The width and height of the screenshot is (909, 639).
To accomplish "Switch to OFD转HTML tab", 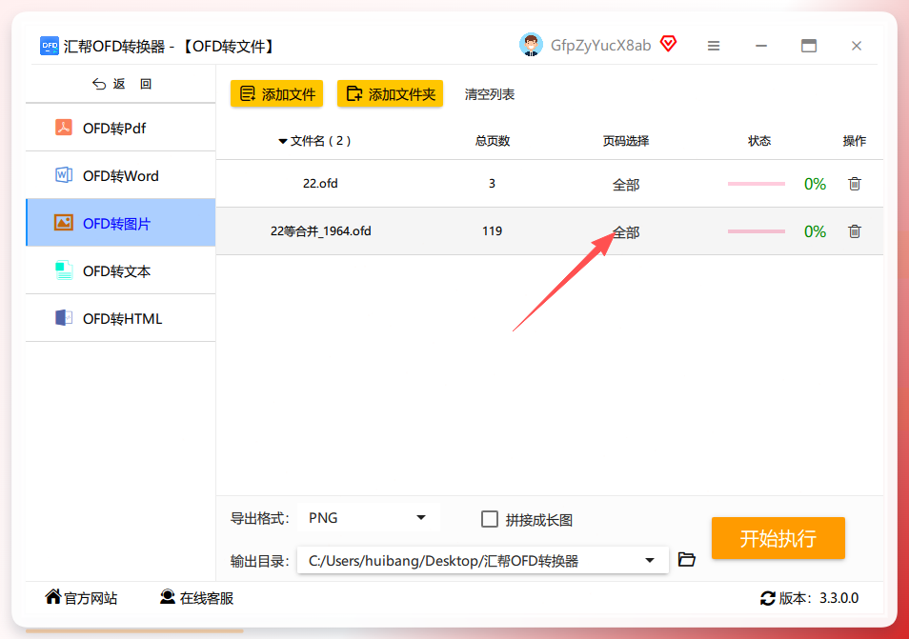I will tap(121, 318).
